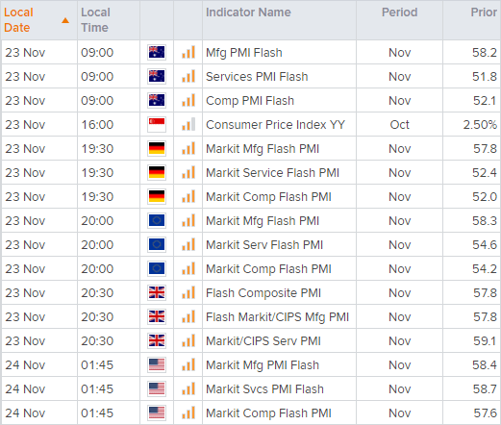The height and width of the screenshot is (425, 501).
Task: Click the US flag beside Markit Svcs PMI Flash
Action: [157, 388]
